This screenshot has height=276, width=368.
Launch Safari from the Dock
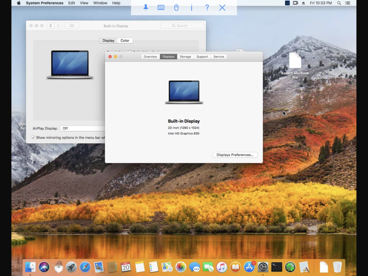click(x=85, y=267)
